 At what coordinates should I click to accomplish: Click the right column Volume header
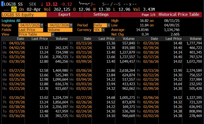point(195,39)
